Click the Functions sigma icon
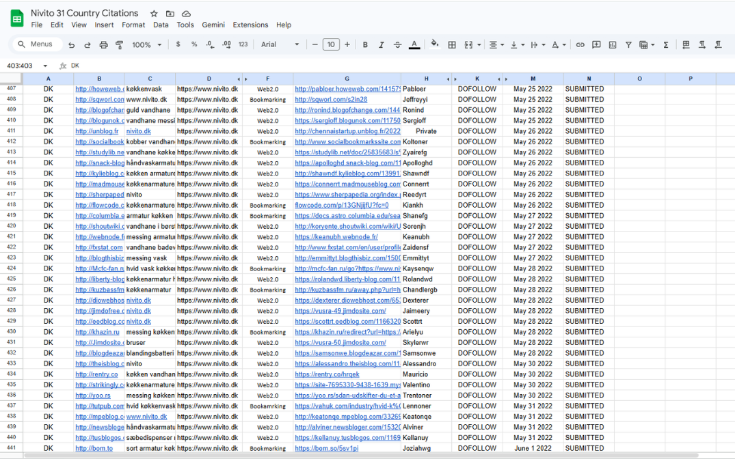735x459 pixels. [x=666, y=45]
